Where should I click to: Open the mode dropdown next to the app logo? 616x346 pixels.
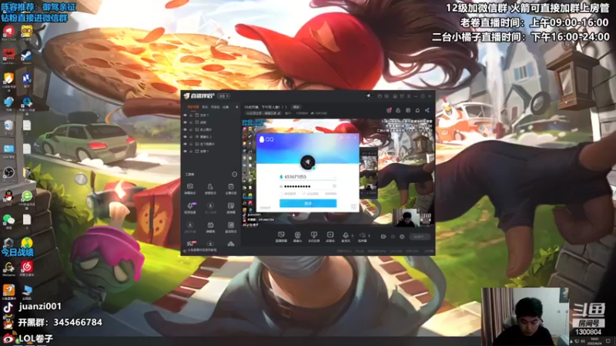pyautogui.click(x=223, y=96)
